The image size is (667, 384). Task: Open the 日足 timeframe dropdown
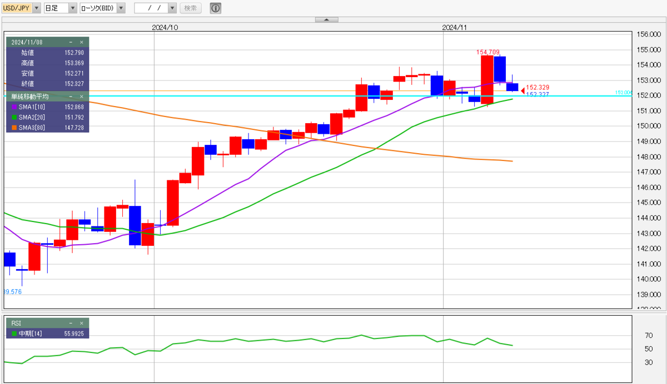pyautogui.click(x=73, y=8)
